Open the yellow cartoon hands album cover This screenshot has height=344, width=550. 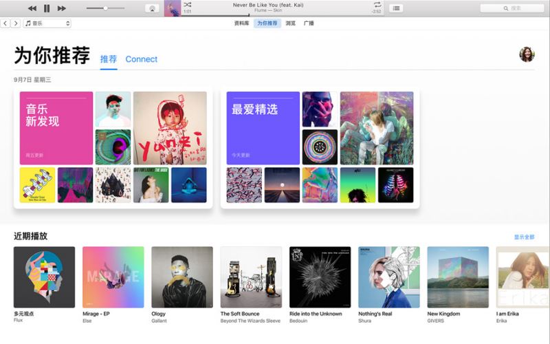(x=38, y=185)
